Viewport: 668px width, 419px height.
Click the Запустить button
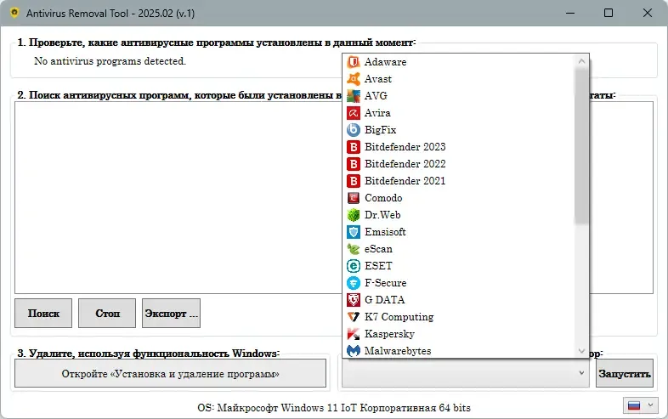(625, 373)
